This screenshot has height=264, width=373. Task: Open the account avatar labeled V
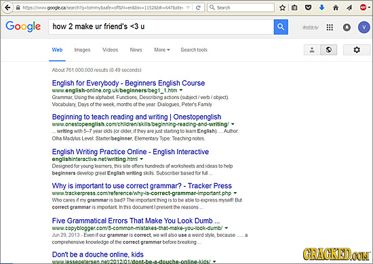pyautogui.click(x=364, y=27)
